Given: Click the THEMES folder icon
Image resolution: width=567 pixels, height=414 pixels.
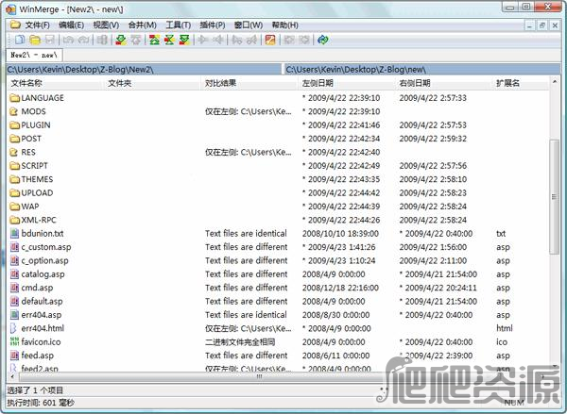Looking at the screenshot, I should tap(14, 179).
